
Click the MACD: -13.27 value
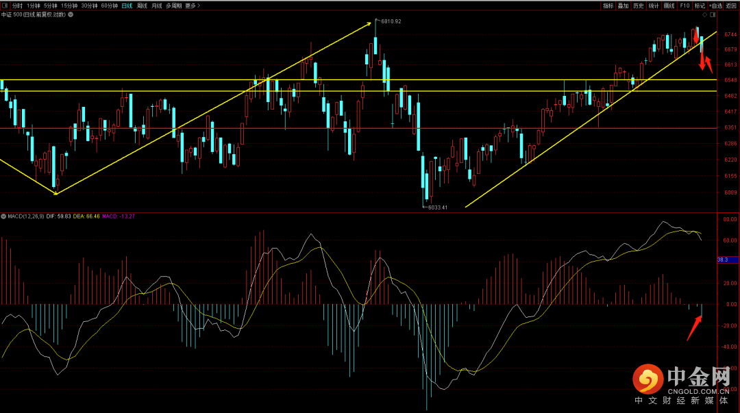pyautogui.click(x=119, y=216)
